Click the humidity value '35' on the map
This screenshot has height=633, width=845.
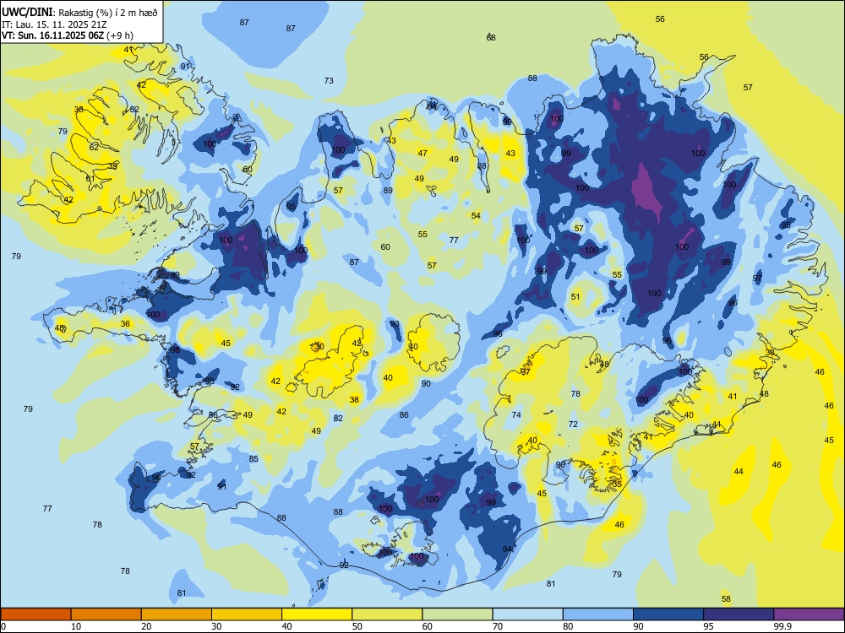click(617, 484)
